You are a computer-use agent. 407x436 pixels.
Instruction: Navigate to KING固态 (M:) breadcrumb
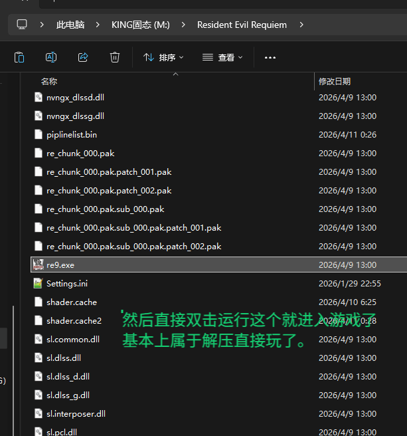tap(141, 25)
